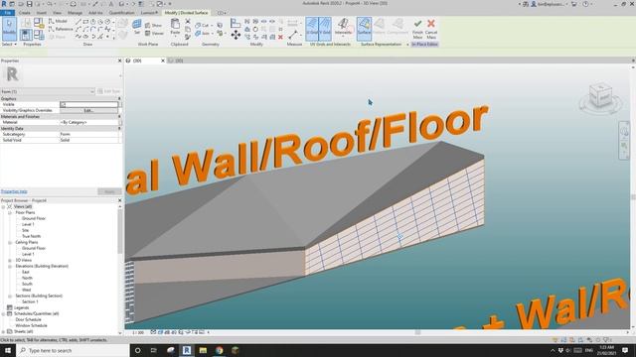Expand the Sheets (all) tree node

4,331
